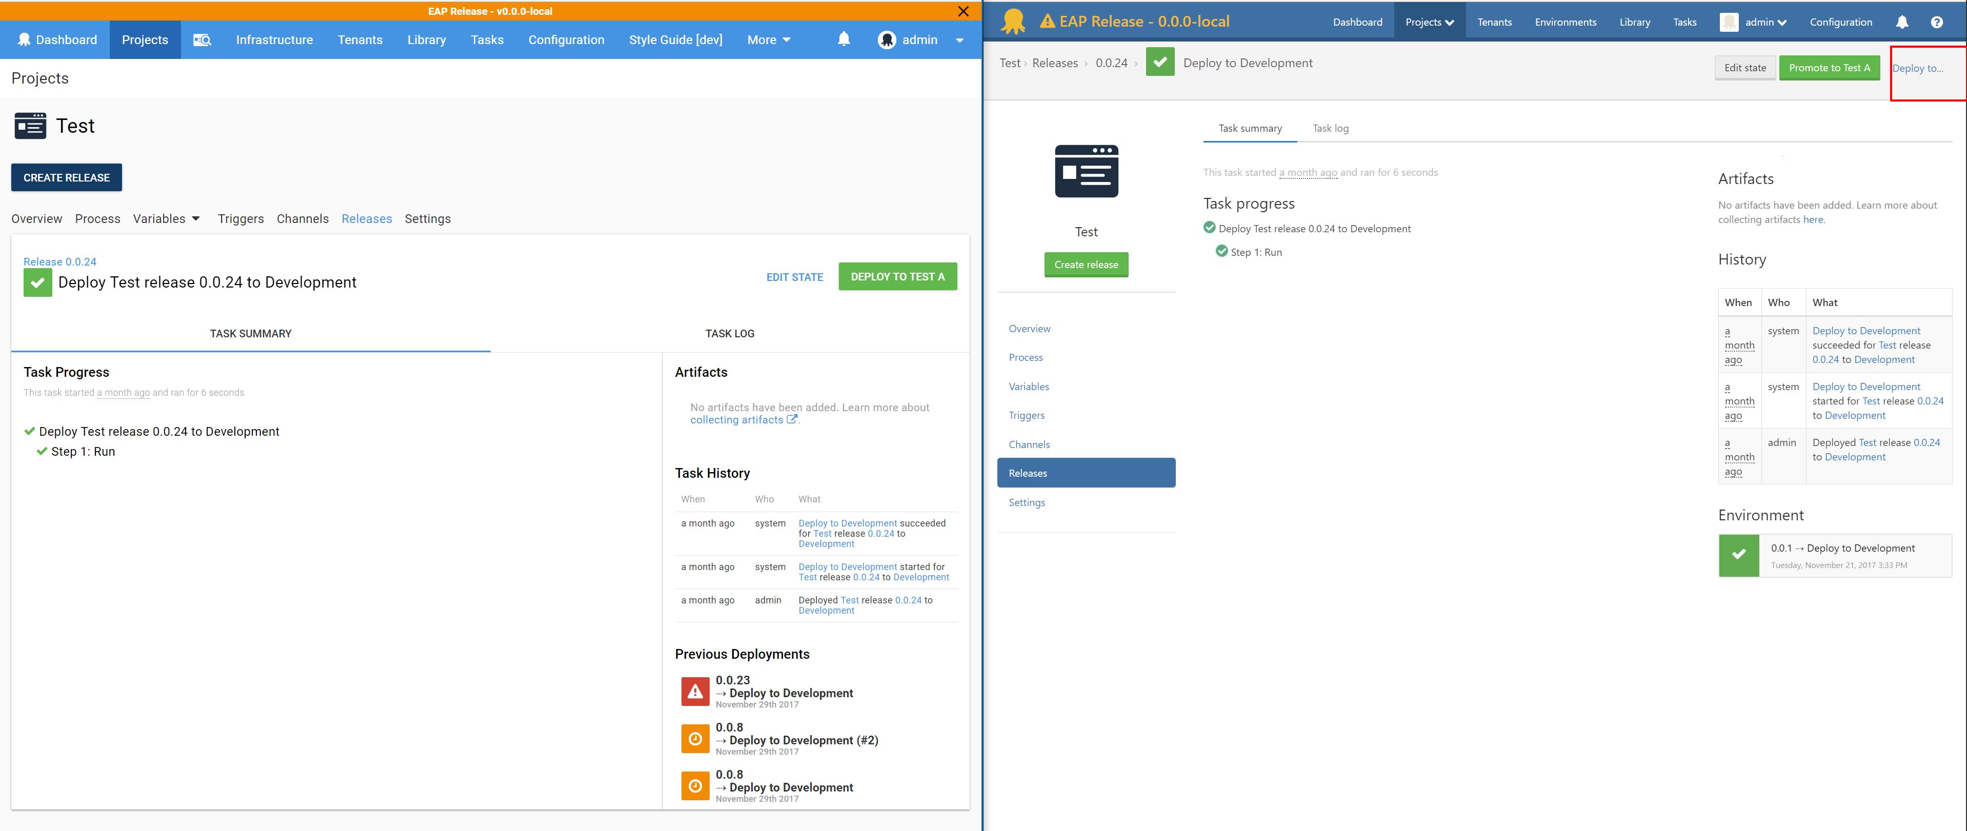
Task: Expand the More menu in left nav
Action: (768, 39)
